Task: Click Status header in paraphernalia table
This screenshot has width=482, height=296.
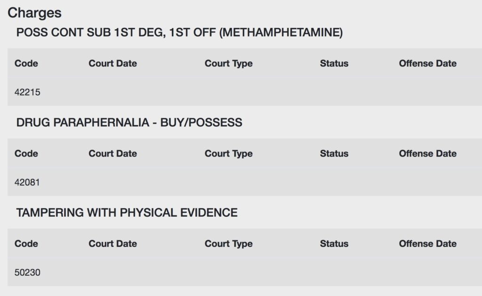Action: coord(334,154)
